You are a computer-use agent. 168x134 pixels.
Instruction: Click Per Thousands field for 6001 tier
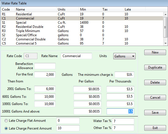click(120, 96)
